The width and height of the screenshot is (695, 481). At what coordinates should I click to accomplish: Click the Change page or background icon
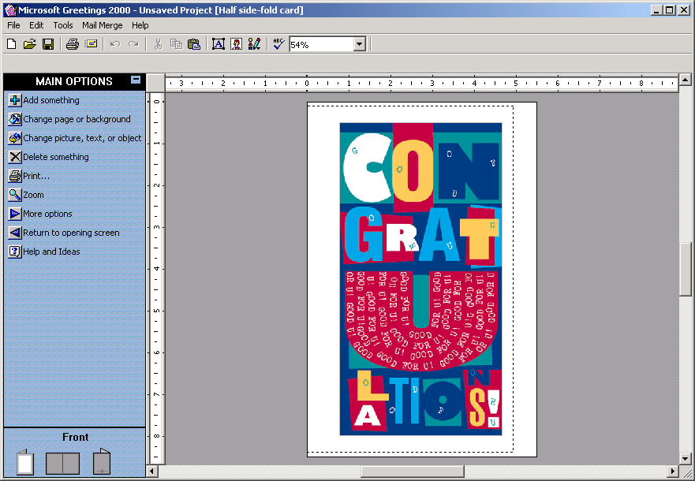tap(15, 119)
